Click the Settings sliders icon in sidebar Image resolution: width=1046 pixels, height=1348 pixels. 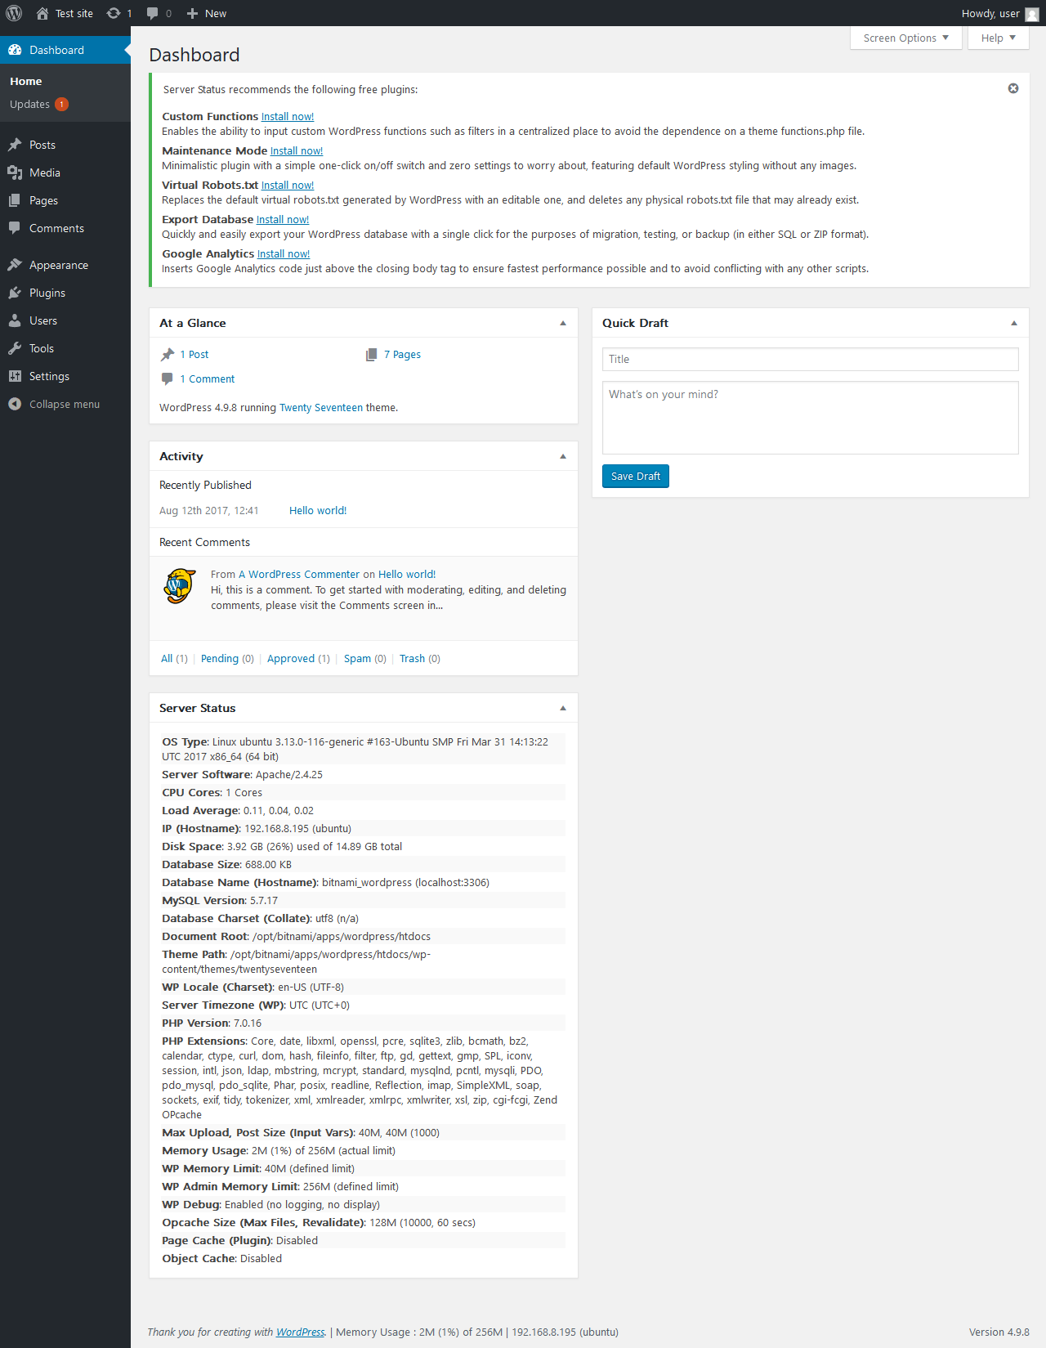(x=15, y=376)
